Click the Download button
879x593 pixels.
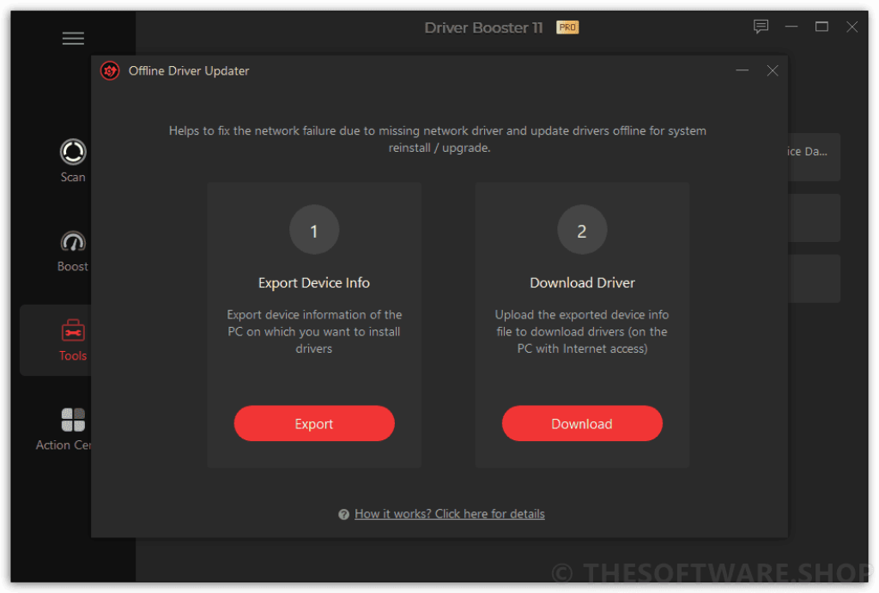coord(582,423)
